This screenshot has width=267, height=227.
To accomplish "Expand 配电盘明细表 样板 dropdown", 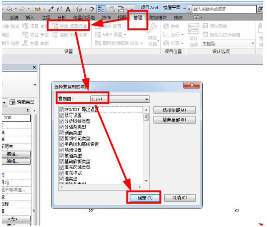I will pos(142,43).
